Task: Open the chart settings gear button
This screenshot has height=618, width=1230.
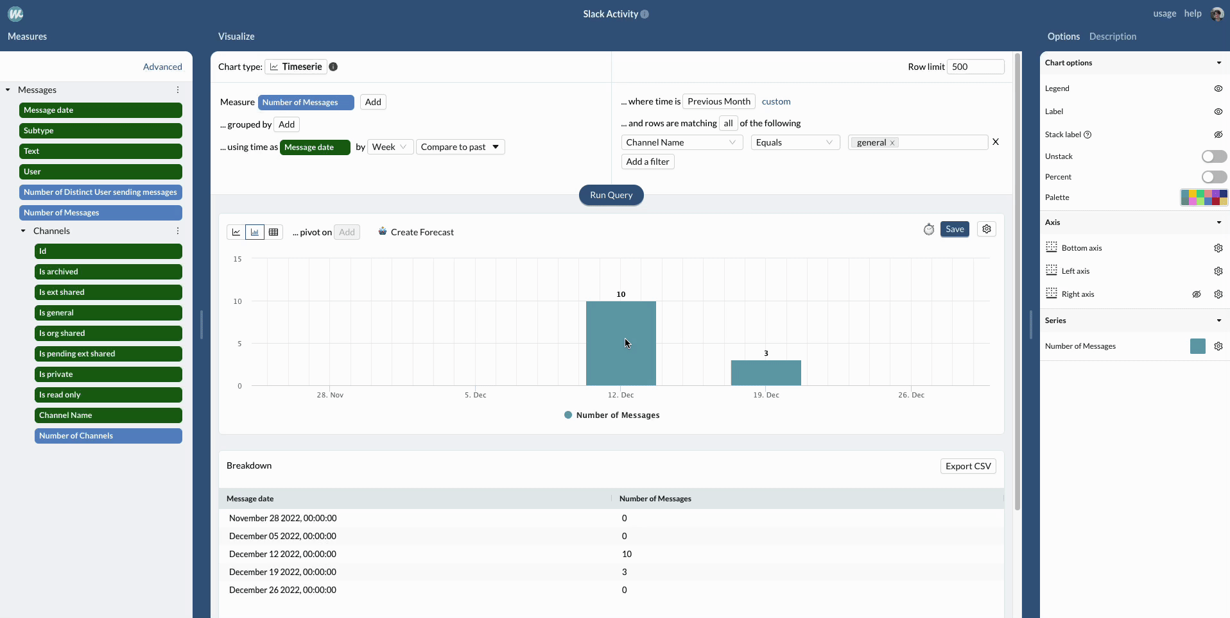Action: (x=987, y=229)
